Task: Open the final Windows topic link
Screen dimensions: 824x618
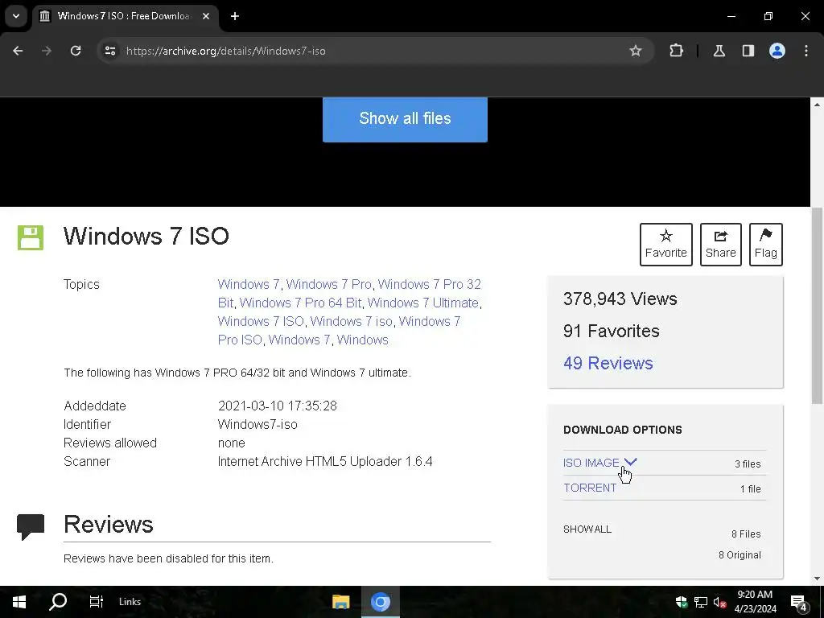Action: [363, 340]
